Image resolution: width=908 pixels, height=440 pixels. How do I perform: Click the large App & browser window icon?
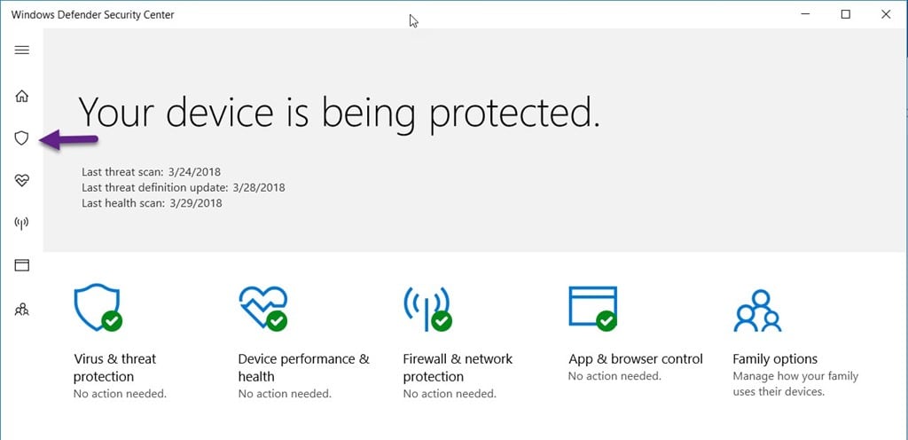(593, 308)
